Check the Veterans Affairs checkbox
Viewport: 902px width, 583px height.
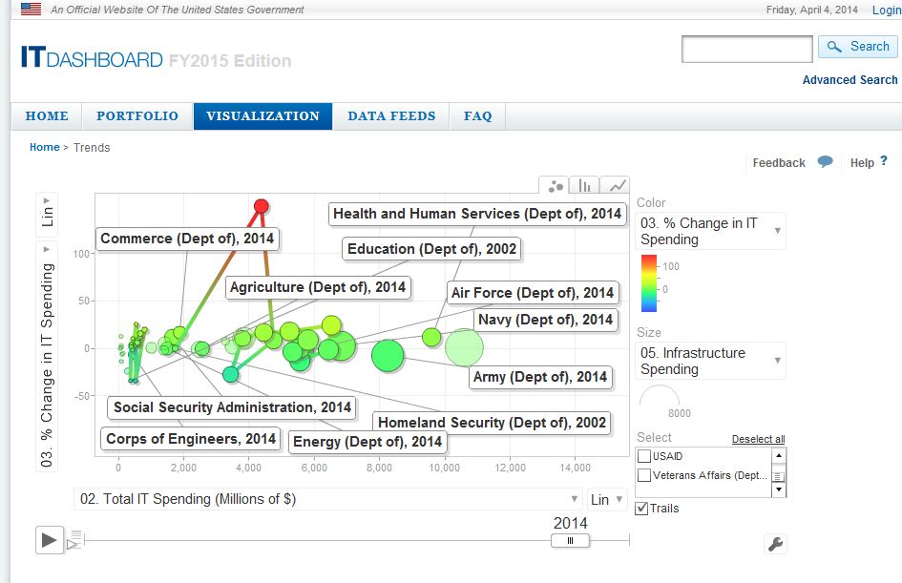(644, 475)
